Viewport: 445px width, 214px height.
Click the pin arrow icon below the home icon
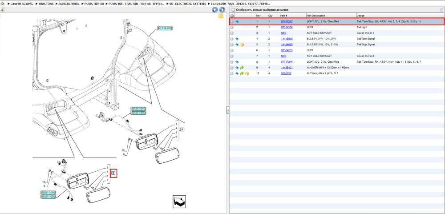tap(2, 10)
